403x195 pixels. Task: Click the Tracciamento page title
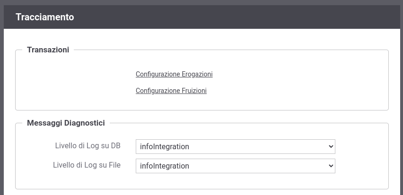45,17
